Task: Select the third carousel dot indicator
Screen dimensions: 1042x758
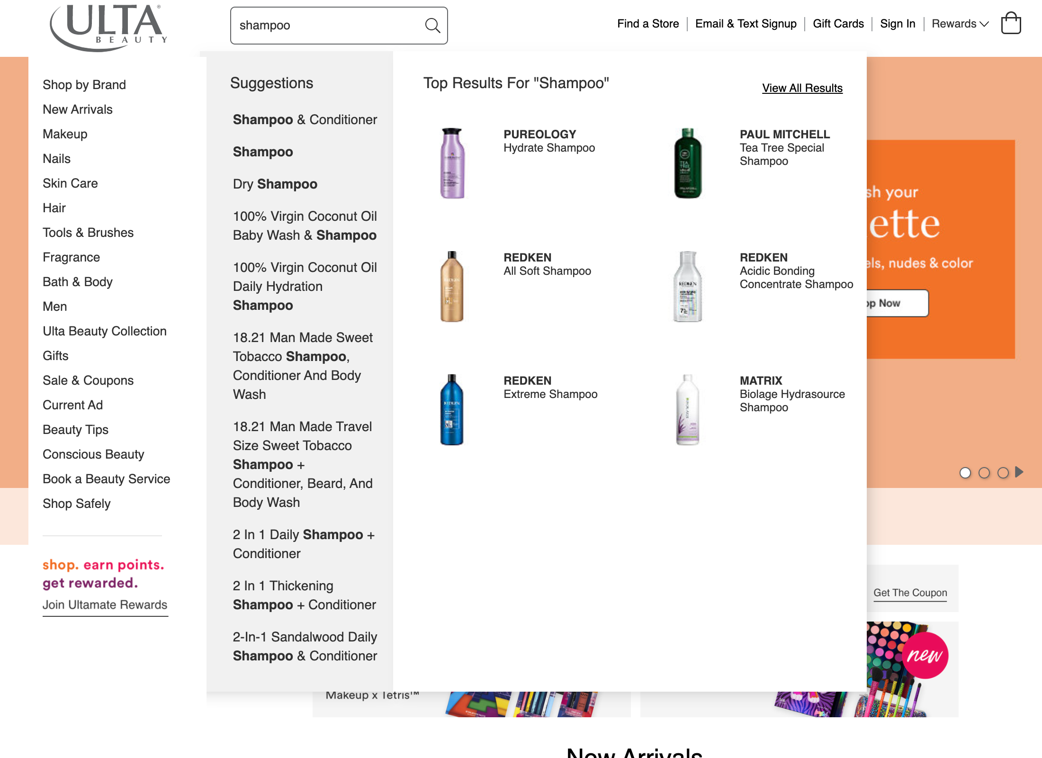Action: [1003, 472]
